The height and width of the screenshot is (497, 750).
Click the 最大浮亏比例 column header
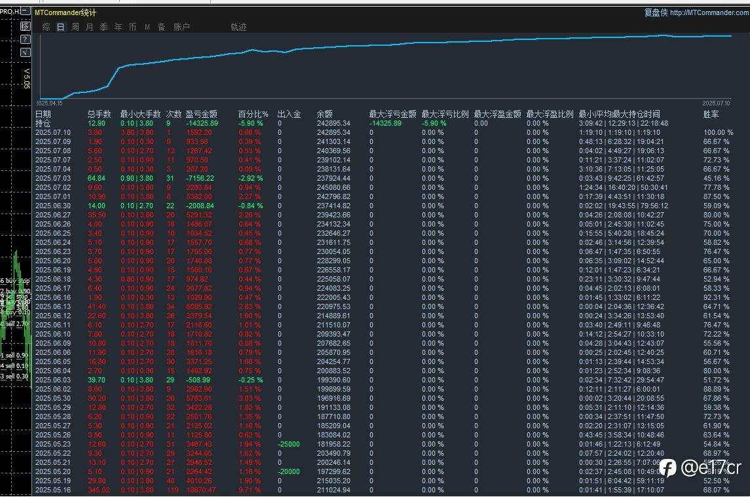pos(445,114)
